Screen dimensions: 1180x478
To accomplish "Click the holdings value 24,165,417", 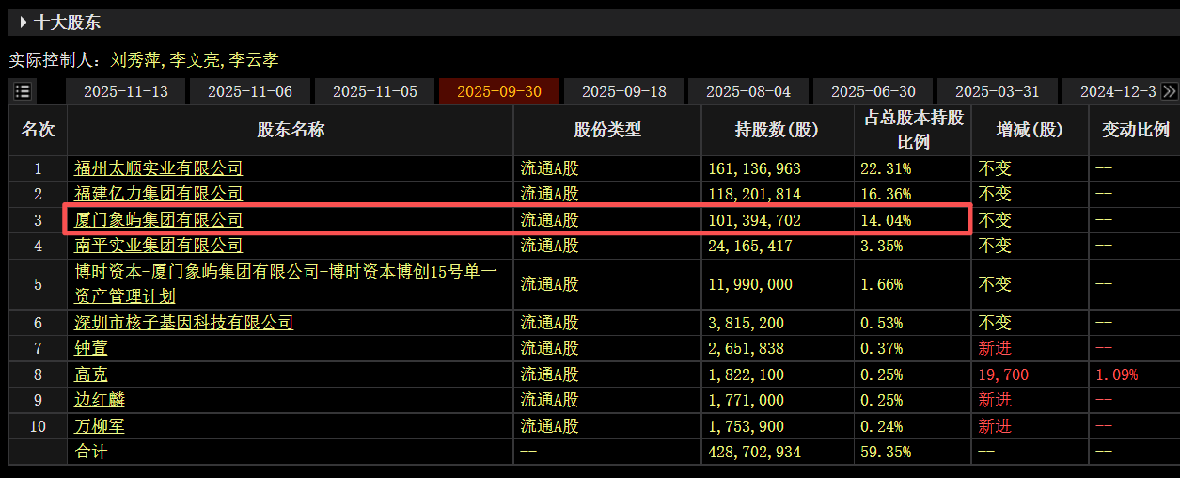I will click(751, 246).
